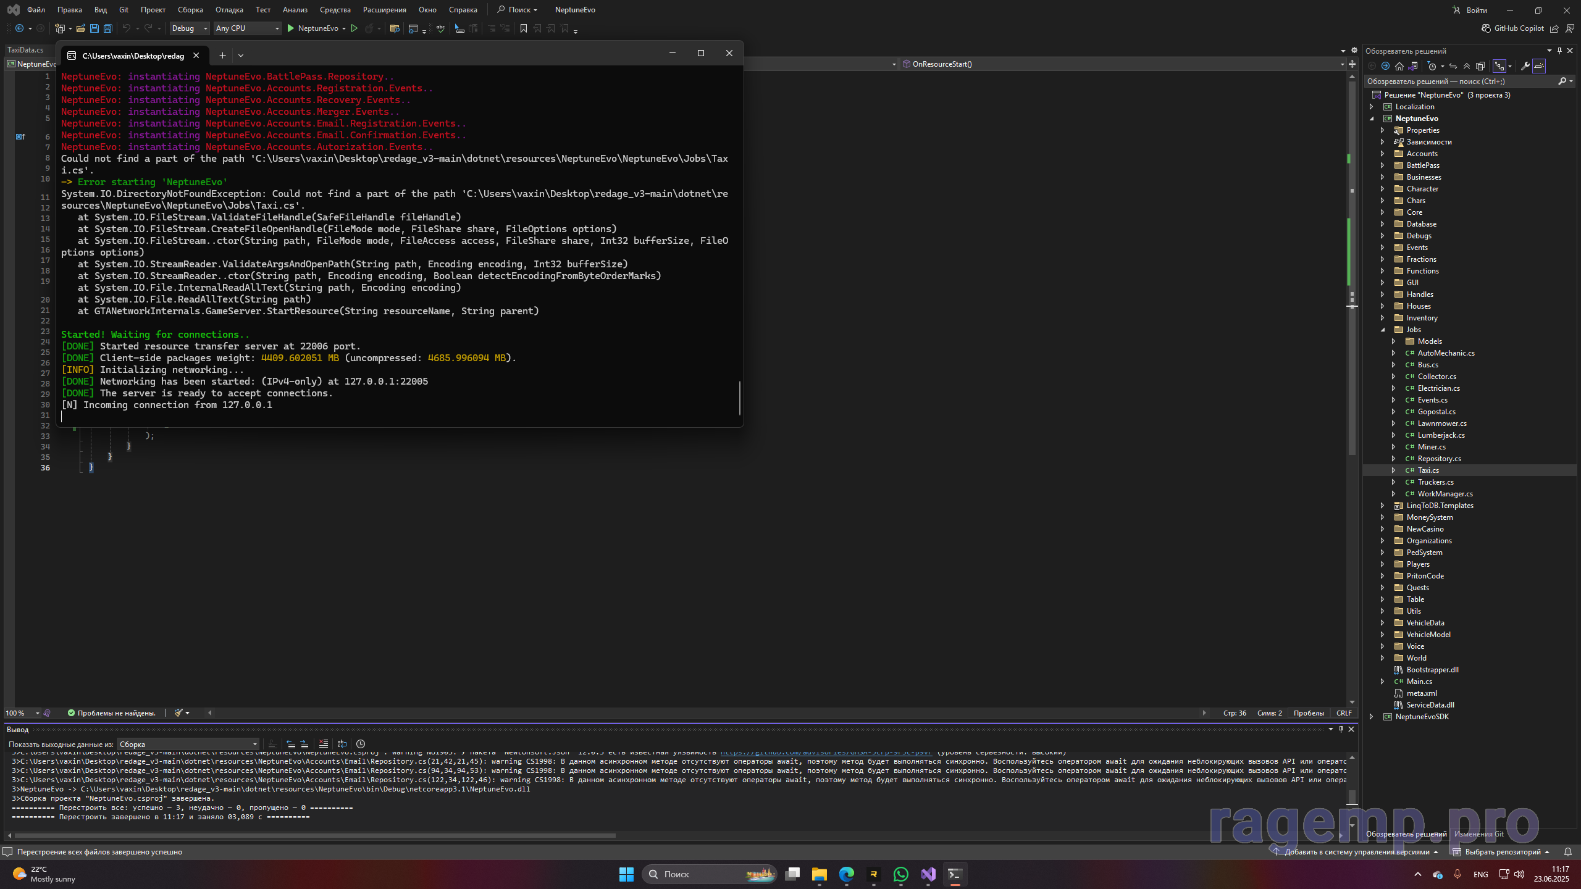
Task: Collapse the Jobs folder
Action: [1383, 330]
